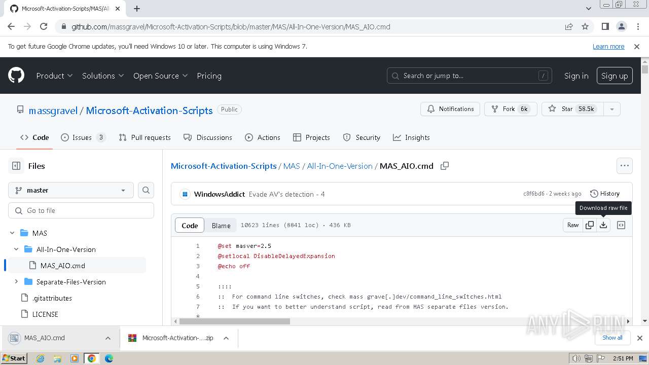649x365 pixels.
Task: Click the Learn more link
Action: tap(608, 47)
